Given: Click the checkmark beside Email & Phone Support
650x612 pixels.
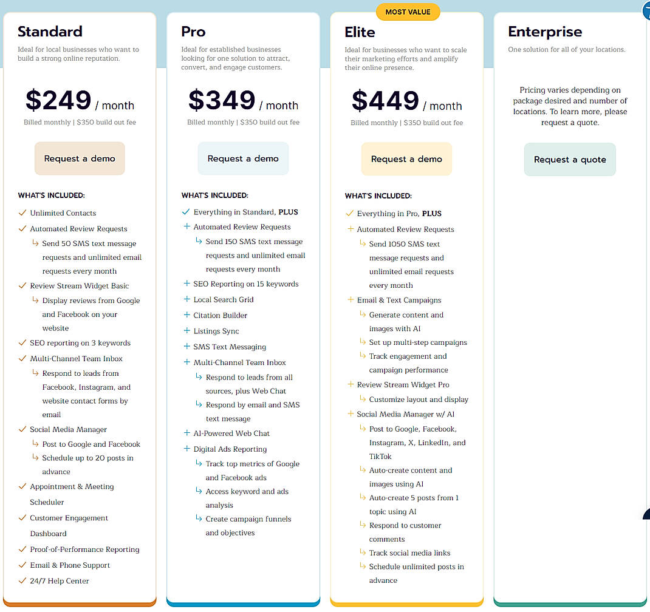Looking at the screenshot, I should 22,565.
